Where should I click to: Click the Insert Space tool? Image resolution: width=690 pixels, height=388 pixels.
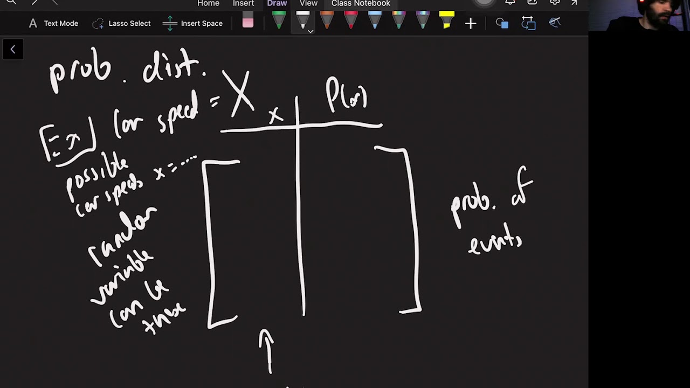(193, 23)
